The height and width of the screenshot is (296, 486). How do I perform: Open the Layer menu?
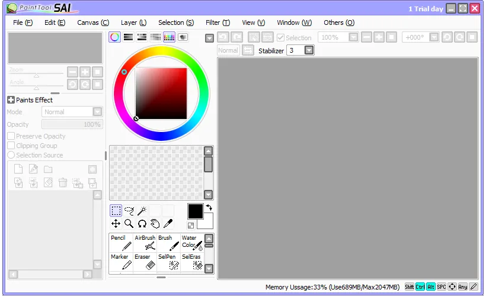[133, 22]
